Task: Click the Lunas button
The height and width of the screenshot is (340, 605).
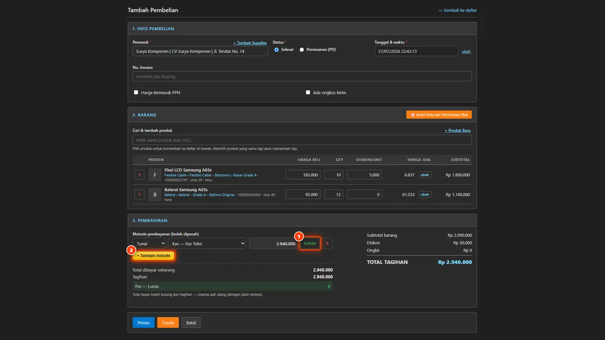Action: [x=310, y=243]
